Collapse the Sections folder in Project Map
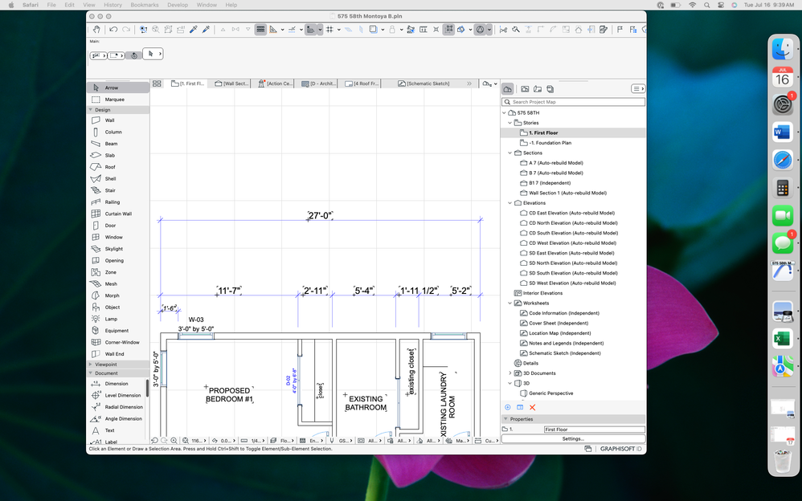This screenshot has height=501, width=802. (x=509, y=153)
